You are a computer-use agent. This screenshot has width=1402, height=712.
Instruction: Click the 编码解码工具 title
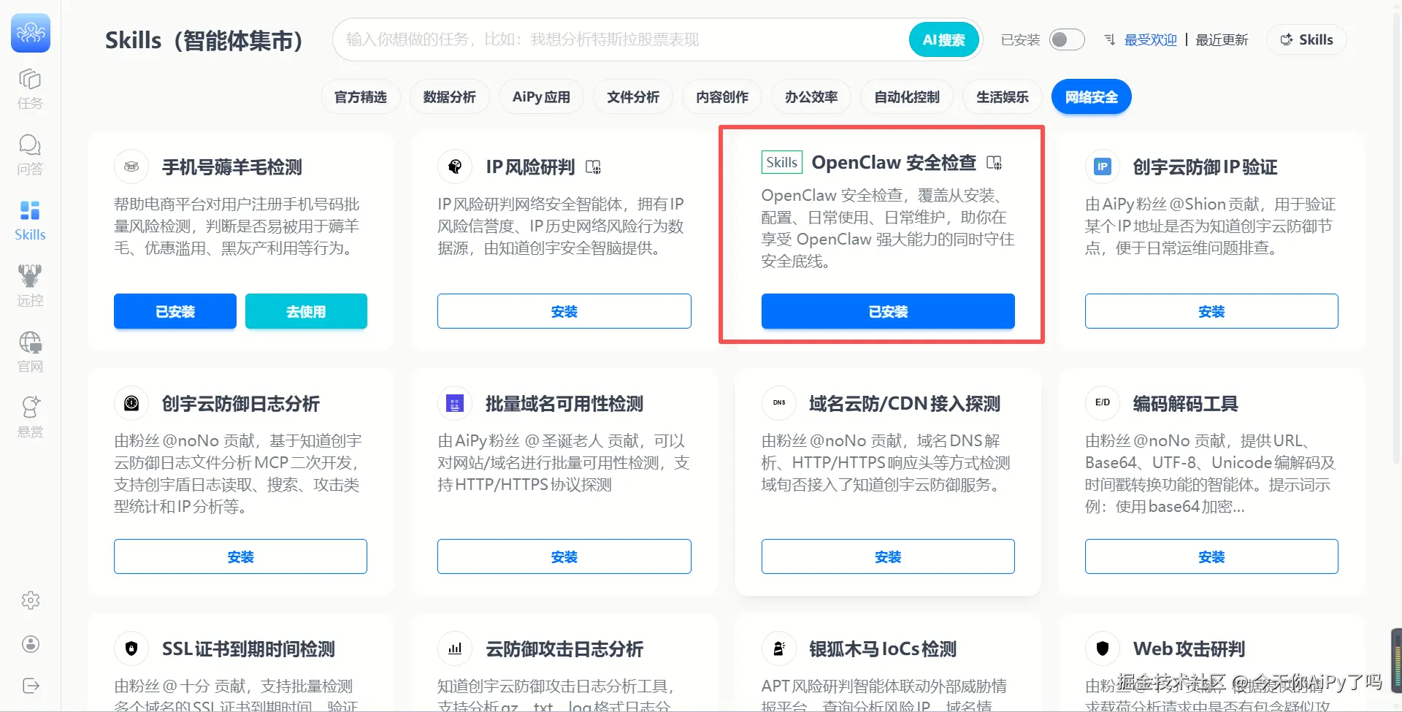click(x=1185, y=404)
